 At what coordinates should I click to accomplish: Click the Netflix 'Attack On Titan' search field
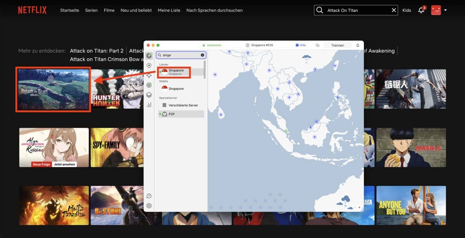coord(356,10)
